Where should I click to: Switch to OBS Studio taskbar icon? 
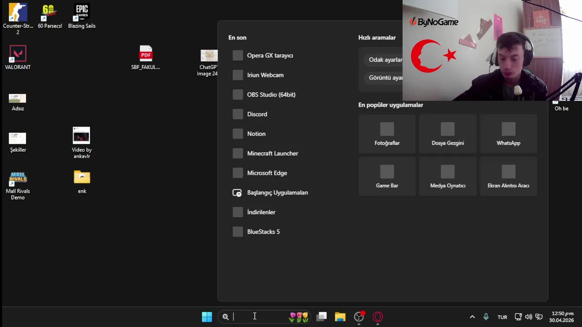pos(359,317)
